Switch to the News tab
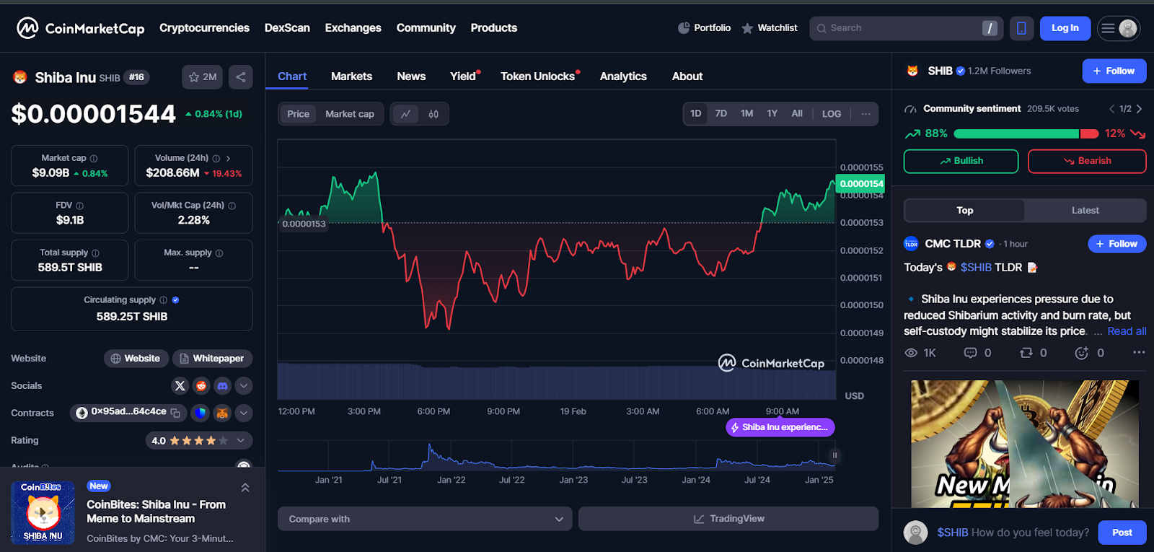The image size is (1154, 552). [411, 76]
